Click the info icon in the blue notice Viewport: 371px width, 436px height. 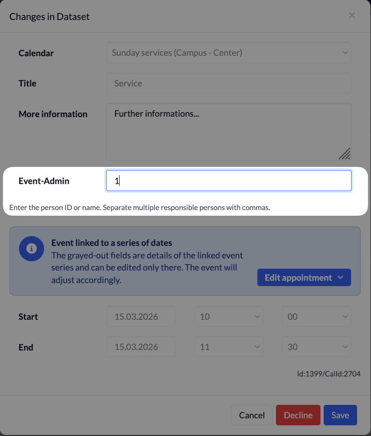32,249
